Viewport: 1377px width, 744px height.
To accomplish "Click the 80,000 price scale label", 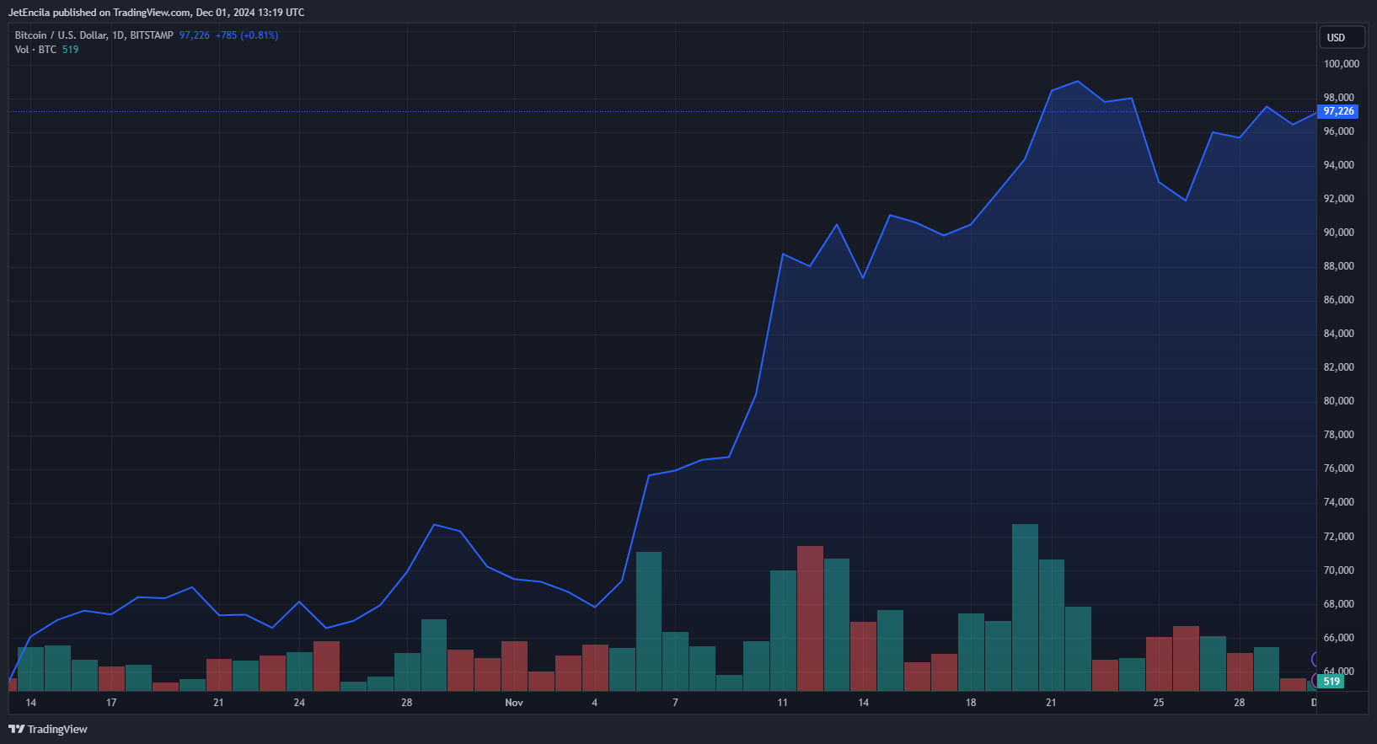I will (1338, 401).
